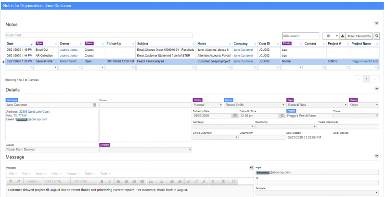385x197 pixels.
Task: Open the Follow Up Date calendar picker
Action: point(235,116)
